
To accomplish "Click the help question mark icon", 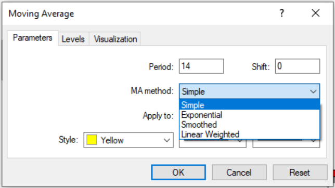I will (282, 13).
